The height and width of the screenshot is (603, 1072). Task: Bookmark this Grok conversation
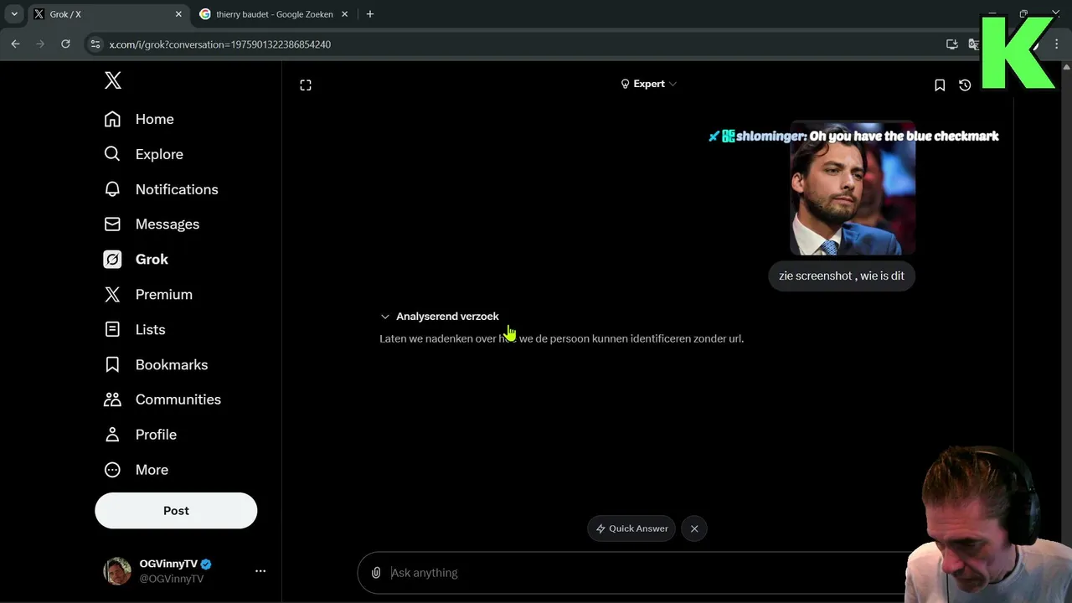pyautogui.click(x=940, y=85)
